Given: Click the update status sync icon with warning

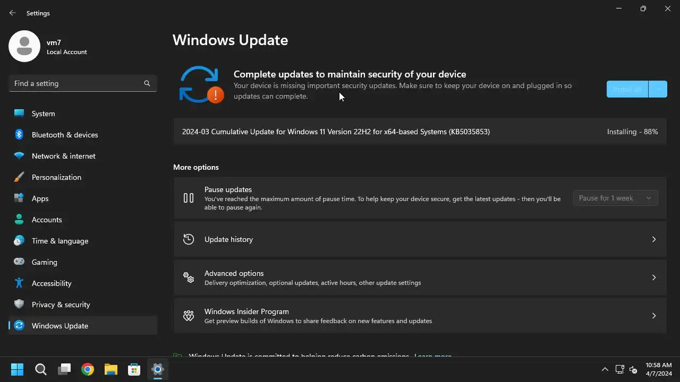Looking at the screenshot, I should point(201,84).
